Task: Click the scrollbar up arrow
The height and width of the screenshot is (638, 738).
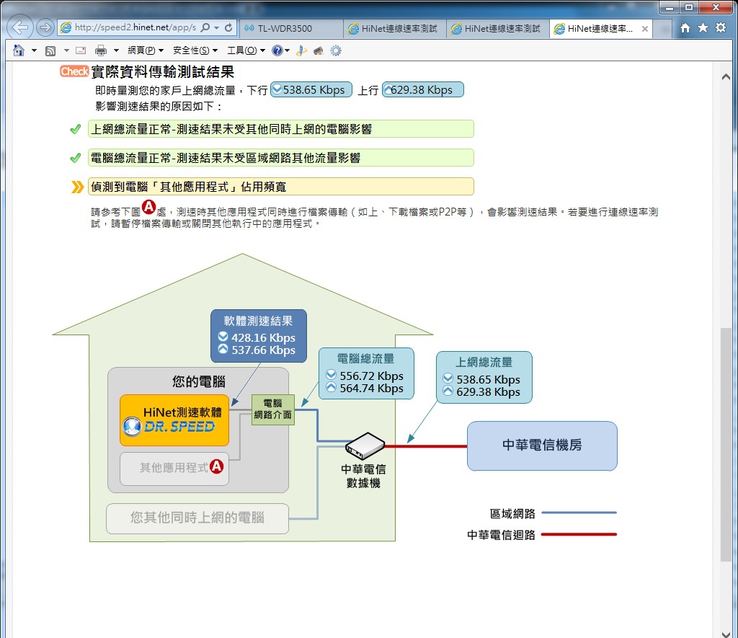Action: tap(726, 76)
